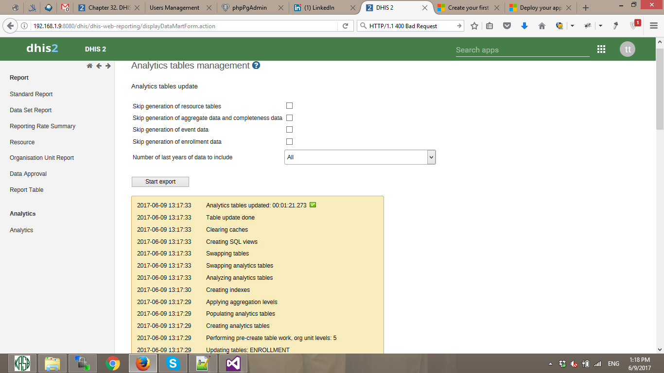Image resolution: width=664 pixels, height=373 pixels.
Task: Save page to Pocket
Action: 507,26
